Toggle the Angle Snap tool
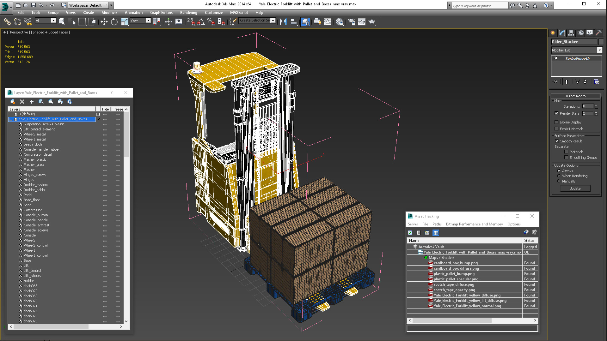The height and width of the screenshot is (341, 607). click(201, 21)
